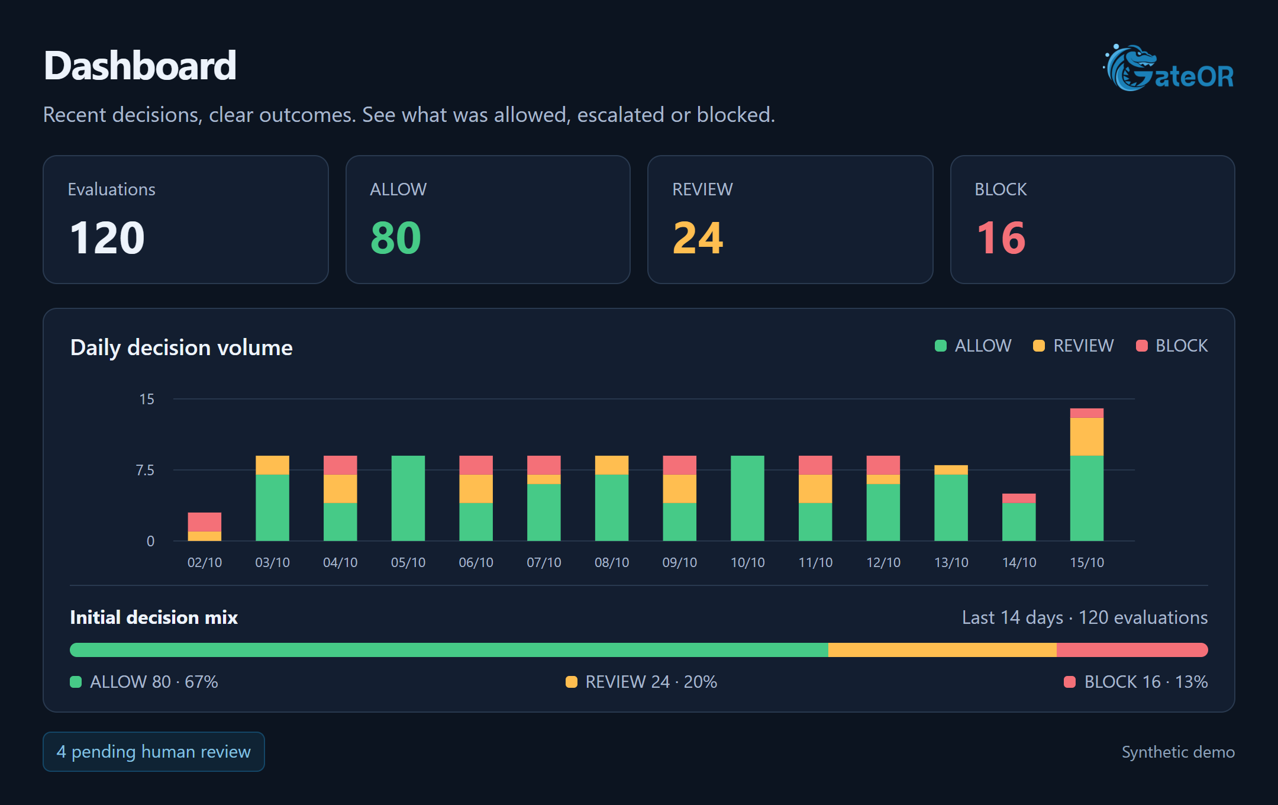The height and width of the screenshot is (805, 1278).
Task: Click the orange REVIEW segment of decision mix bar
Action: click(x=943, y=650)
